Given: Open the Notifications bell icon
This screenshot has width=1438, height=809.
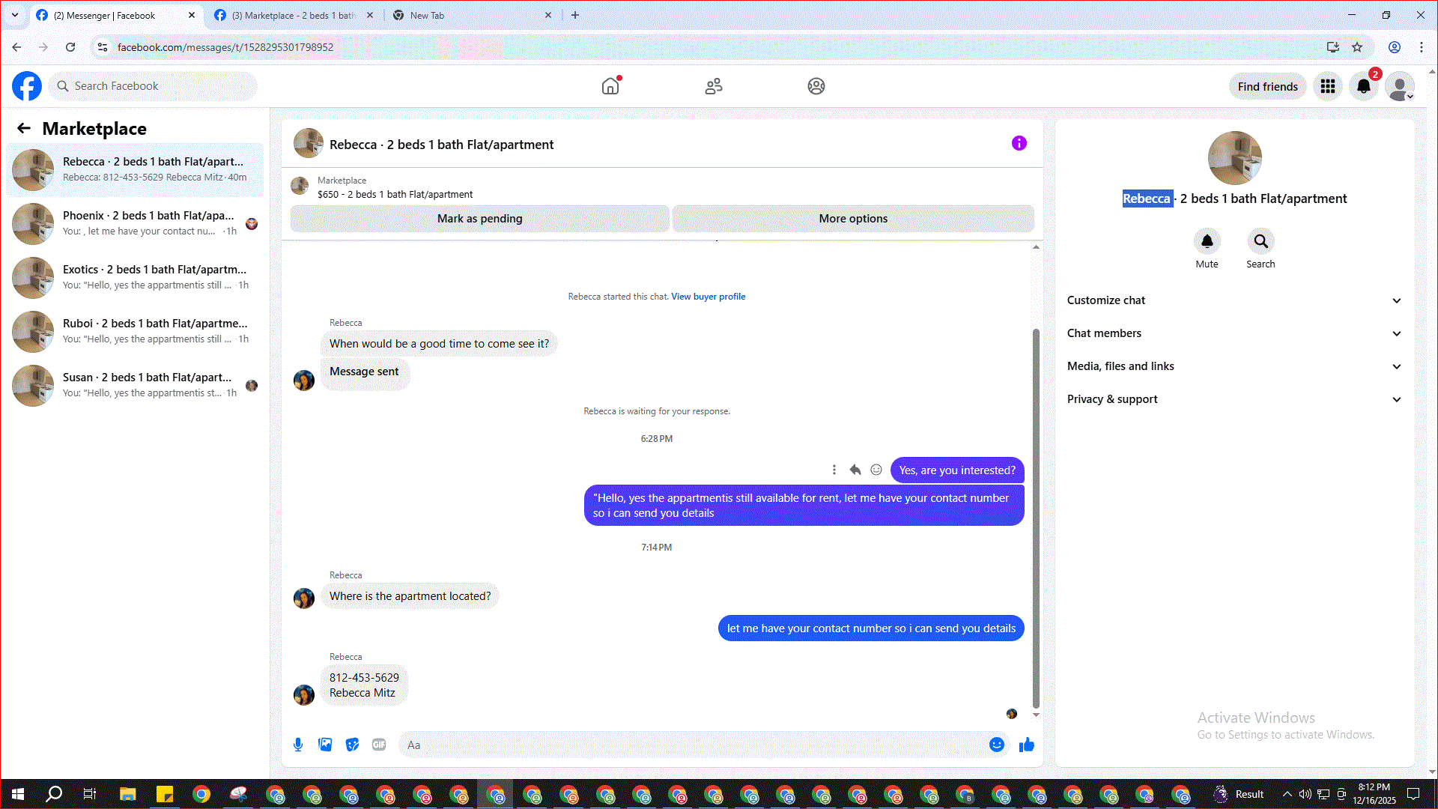Looking at the screenshot, I should click(1364, 86).
